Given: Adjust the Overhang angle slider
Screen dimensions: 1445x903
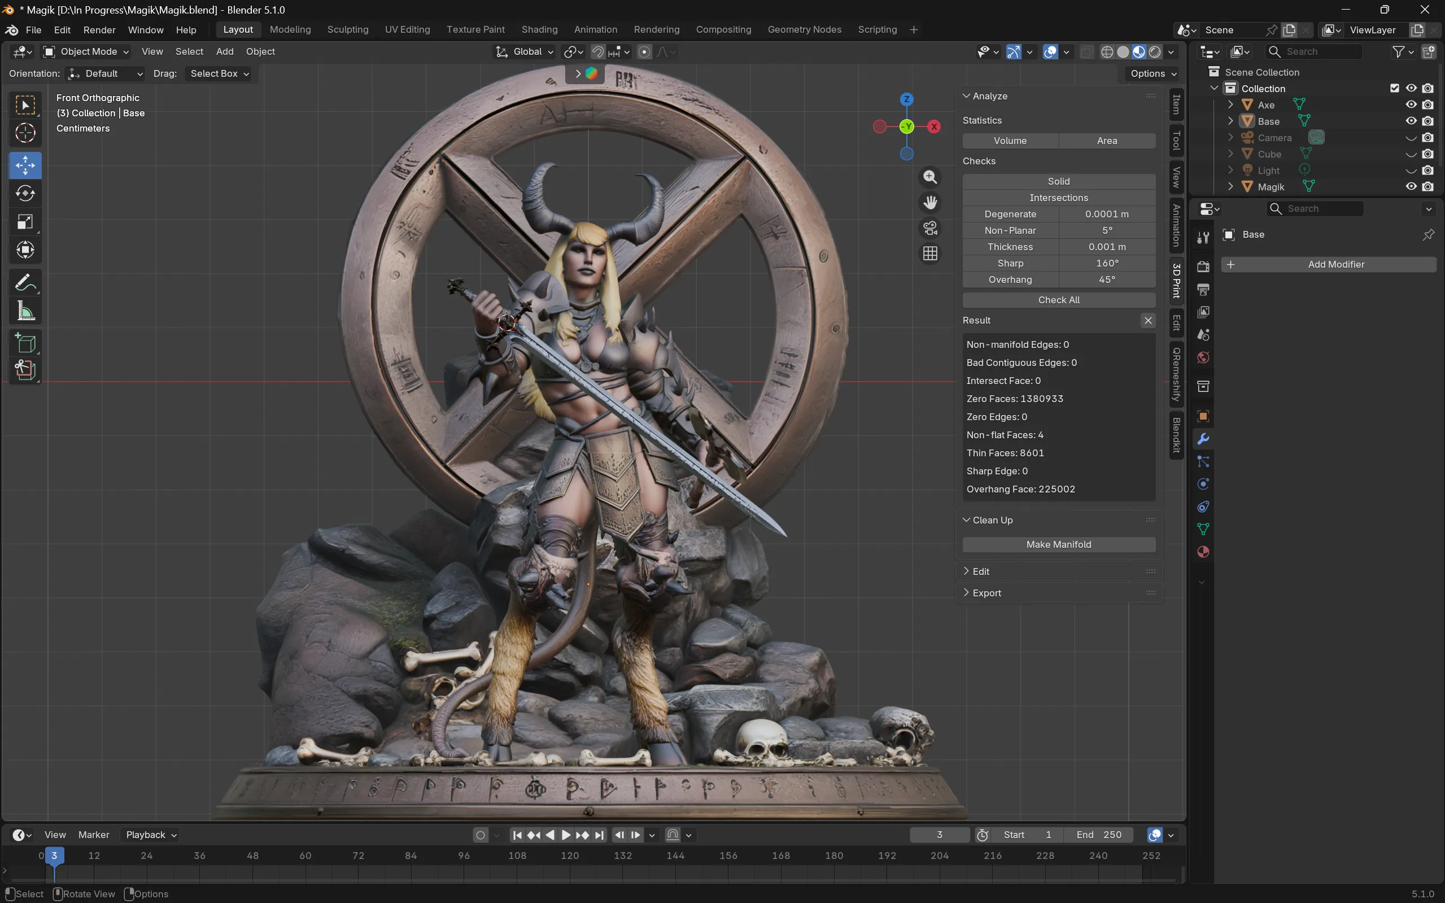Looking at the screenshot, I should click(1107, 280).
